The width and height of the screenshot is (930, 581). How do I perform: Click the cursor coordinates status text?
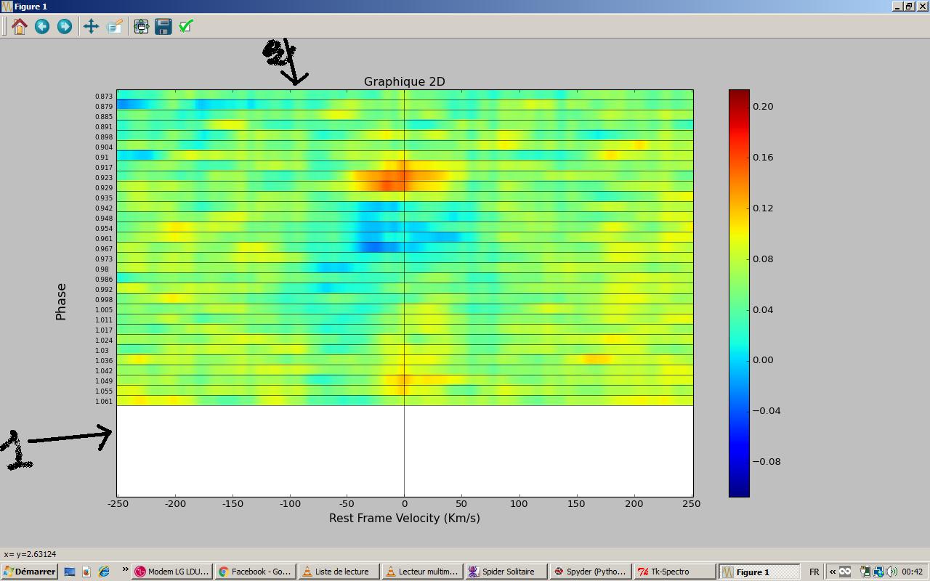[x=30, y=554]
